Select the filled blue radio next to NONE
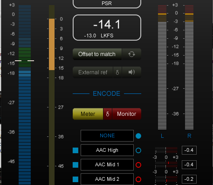The height and width of the screenshot is (185, 213). click(138, 136)
